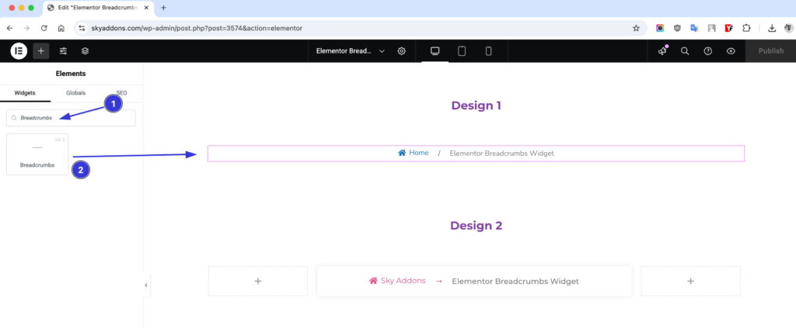Image resolution: width=796 pixels, height=328 pixels.
Task: Open the Structure layers icon
Action: (x=86, y=51)
